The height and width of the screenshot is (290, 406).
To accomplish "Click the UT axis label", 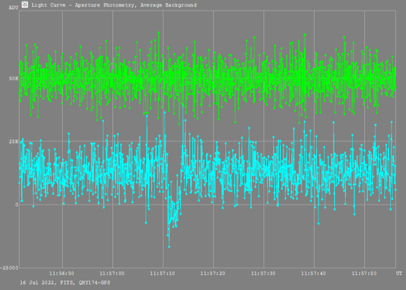I will (x=399, y=274).
